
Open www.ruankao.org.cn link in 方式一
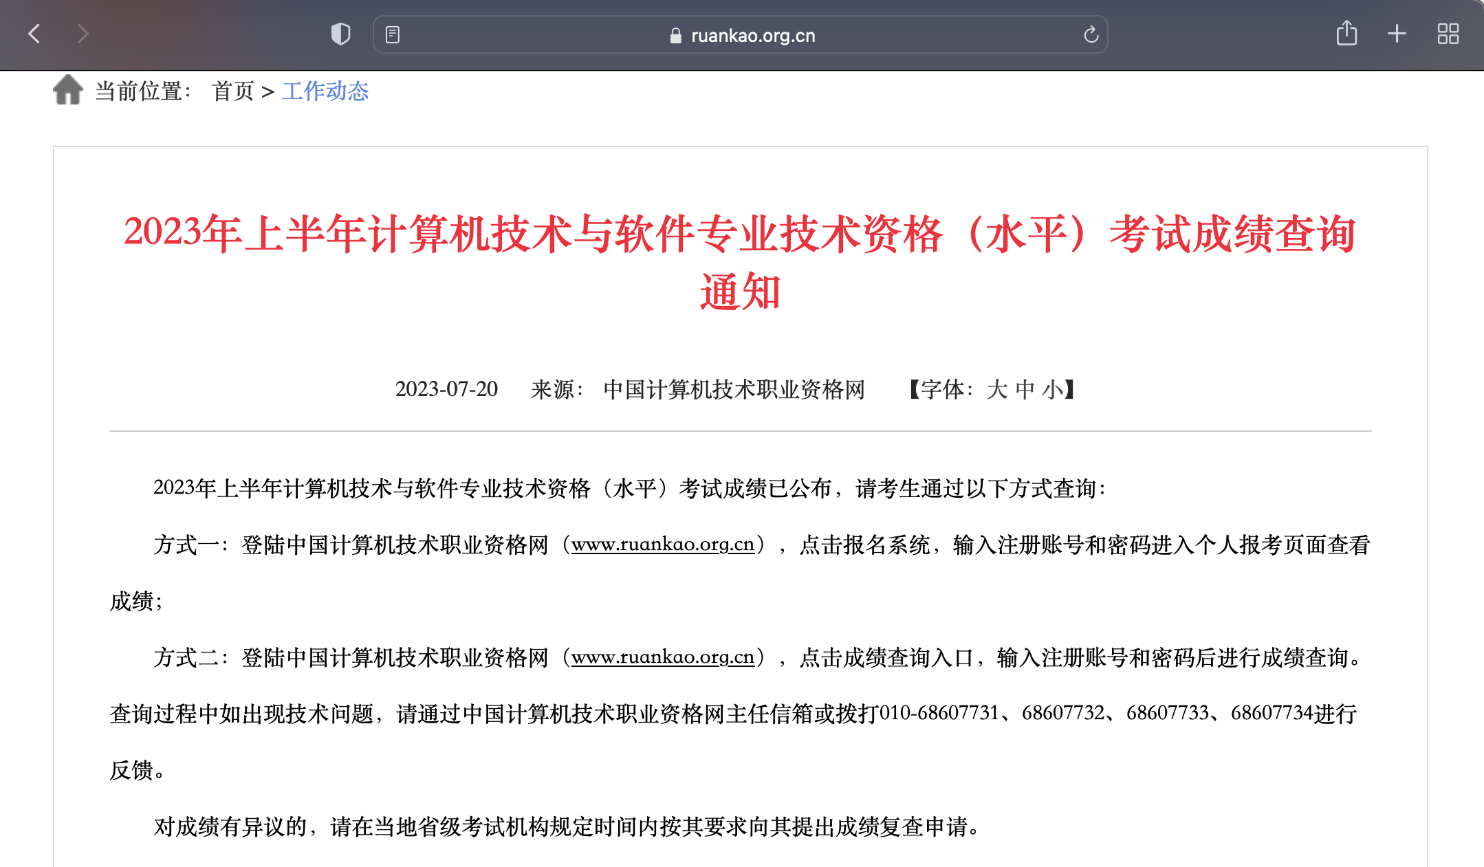point(663,545)
